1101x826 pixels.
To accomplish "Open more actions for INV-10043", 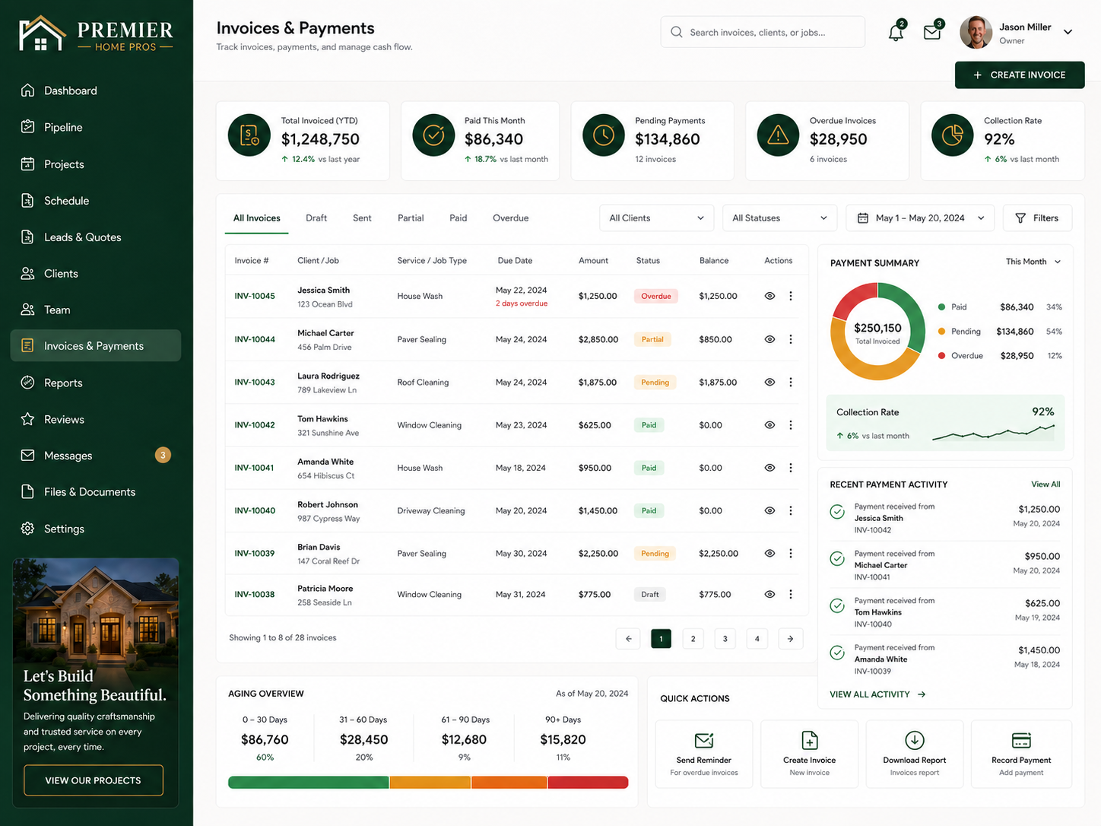I will pyautogui.click(x=791, y=383).
